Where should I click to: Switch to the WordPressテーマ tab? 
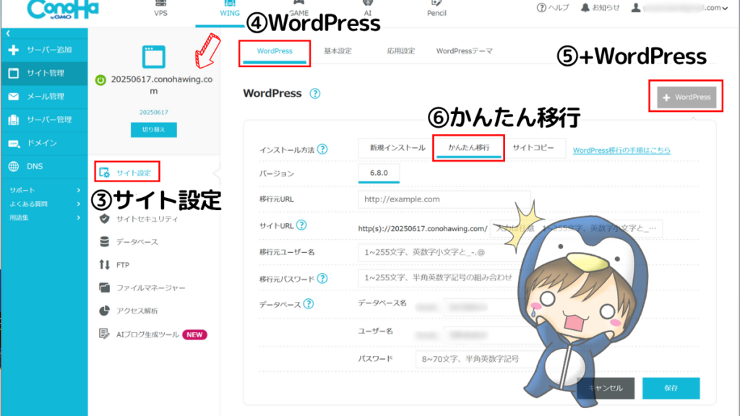pyautogui.click(x=465, y=51)
